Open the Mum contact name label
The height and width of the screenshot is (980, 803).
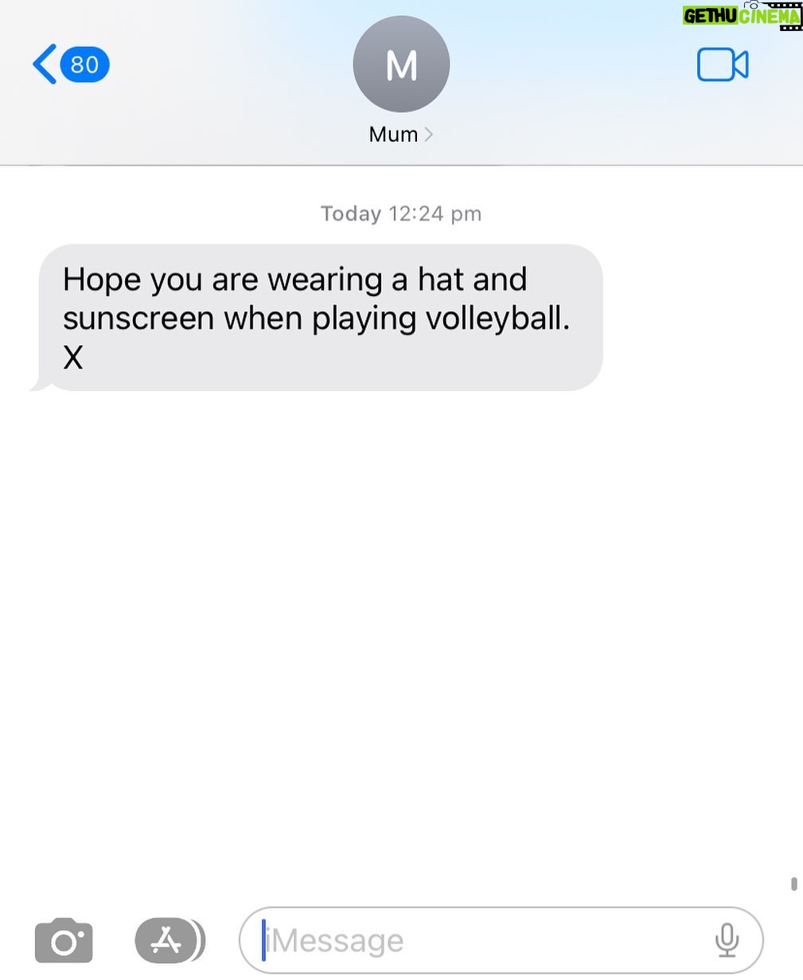393,134
